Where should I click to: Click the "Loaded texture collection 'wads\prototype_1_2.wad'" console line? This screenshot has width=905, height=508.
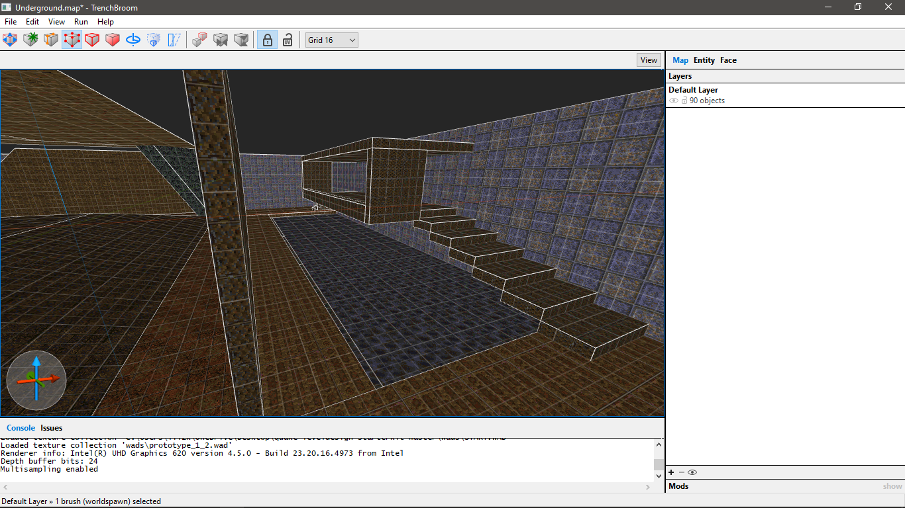click(x=116, y=445)
